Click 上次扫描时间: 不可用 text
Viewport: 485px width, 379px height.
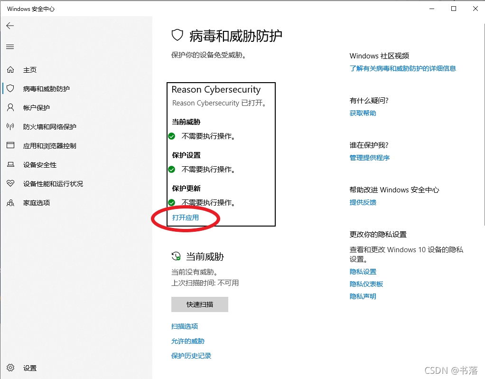[x=205, y=283]
